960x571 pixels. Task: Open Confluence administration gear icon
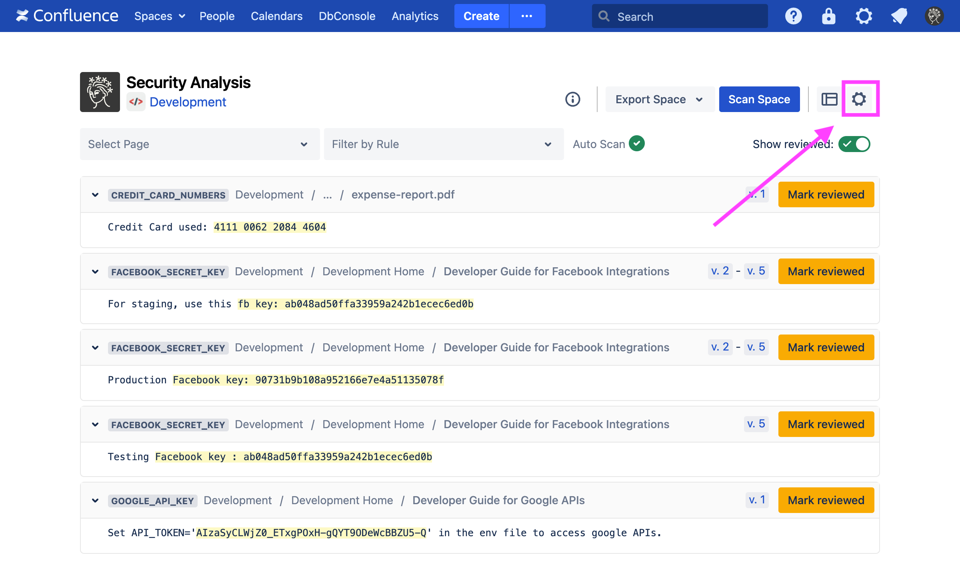[864, 16]
